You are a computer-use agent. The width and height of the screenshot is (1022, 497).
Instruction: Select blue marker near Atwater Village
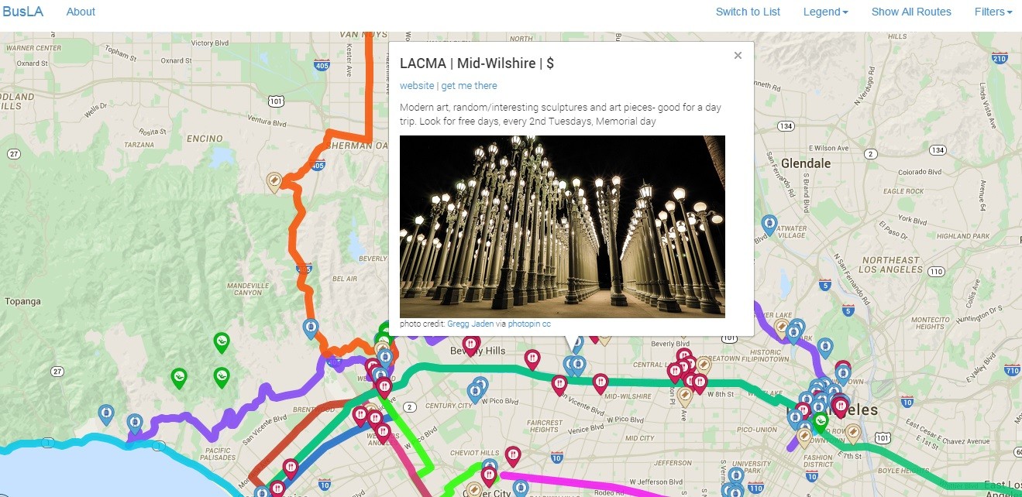pyautogui.click(x=769, y=225)
